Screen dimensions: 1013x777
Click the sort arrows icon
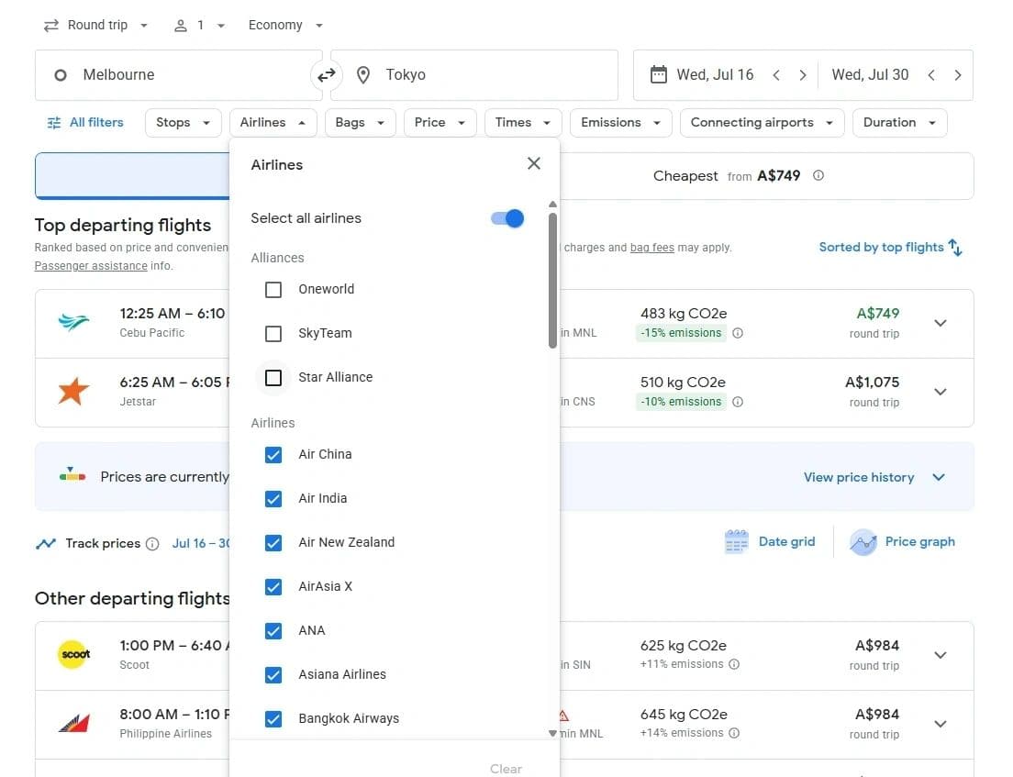pos(955,248)
